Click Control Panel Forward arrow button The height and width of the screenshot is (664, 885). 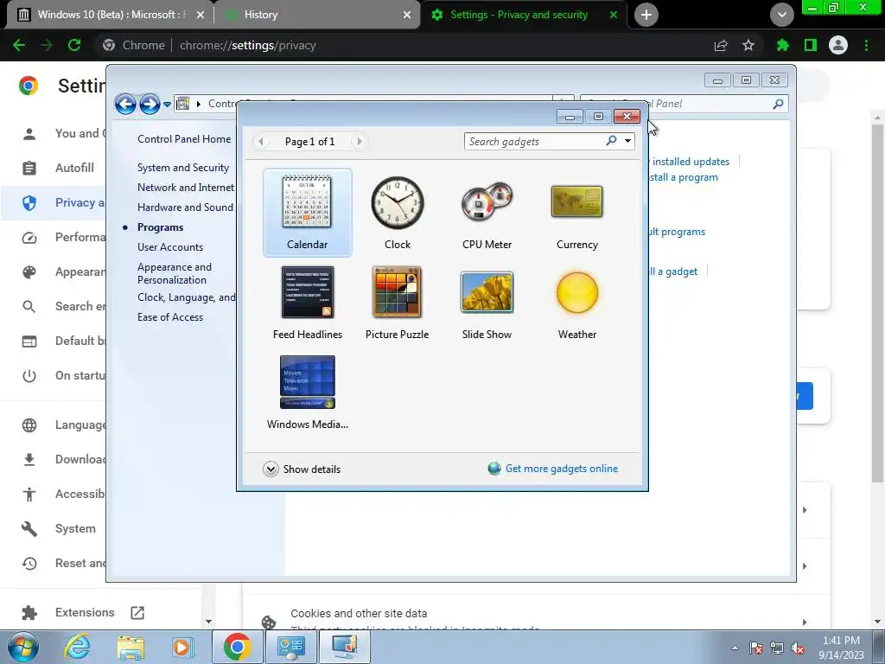tap(150, 104)
